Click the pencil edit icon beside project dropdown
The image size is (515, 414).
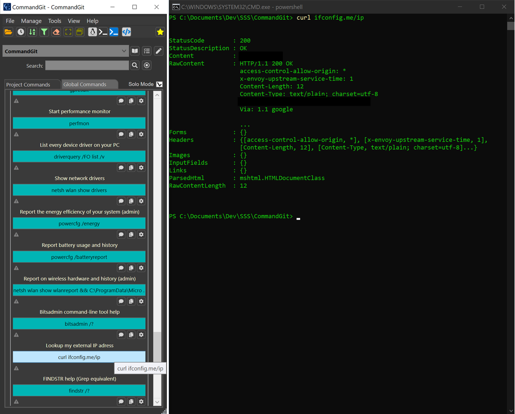click(159, 51)
